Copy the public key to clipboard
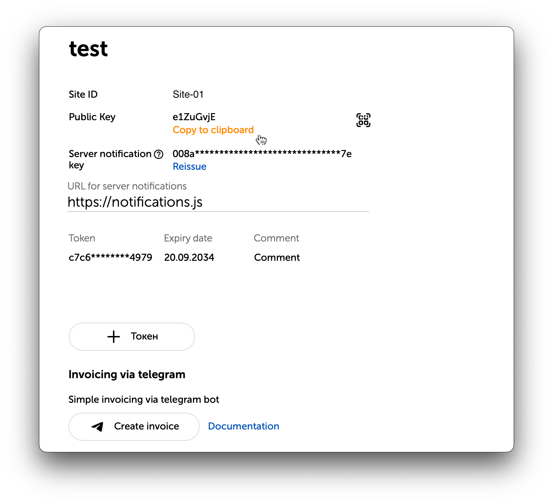 (x=213, y=130)
